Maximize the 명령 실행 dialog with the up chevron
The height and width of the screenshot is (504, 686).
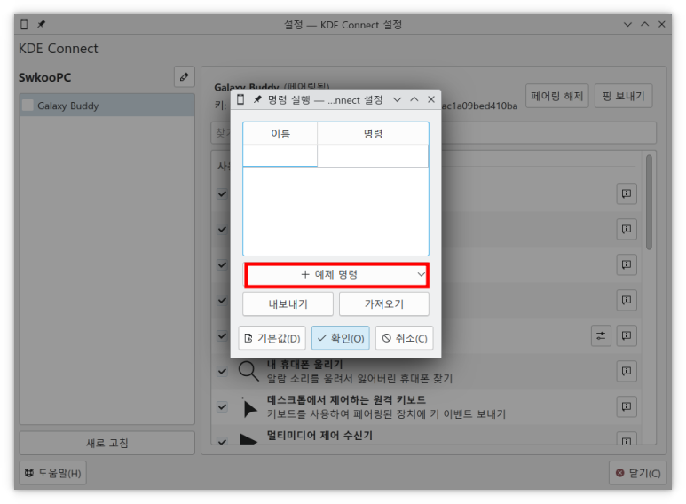tap(414, 99)
